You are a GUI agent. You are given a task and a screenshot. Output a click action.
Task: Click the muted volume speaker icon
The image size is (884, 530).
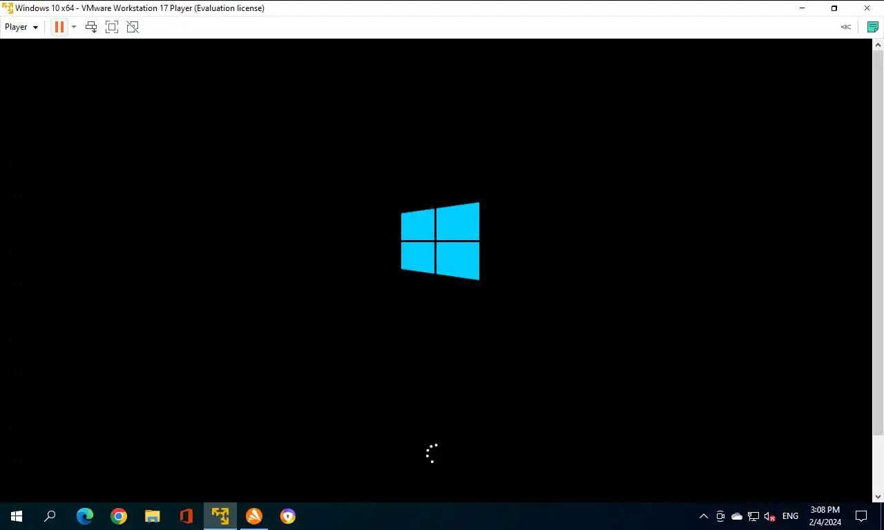click(x=770, y=516)
